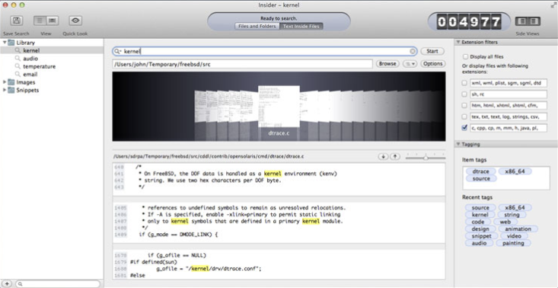
Task: Apply the recent tag painting
Action: [x=513, y=243]
